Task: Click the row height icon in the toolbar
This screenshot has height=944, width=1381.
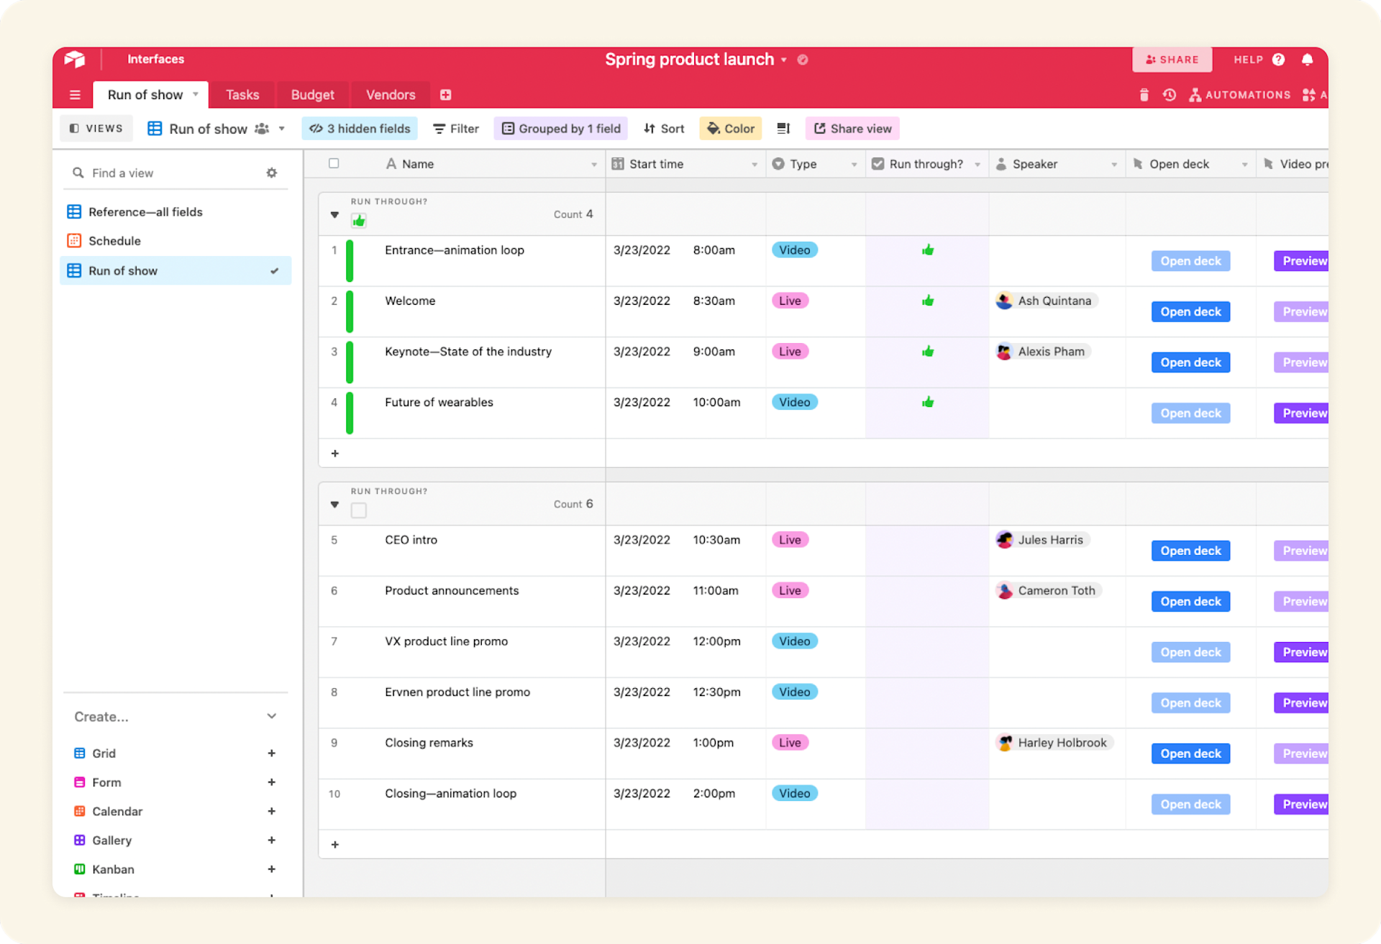Action: point(783,128)
